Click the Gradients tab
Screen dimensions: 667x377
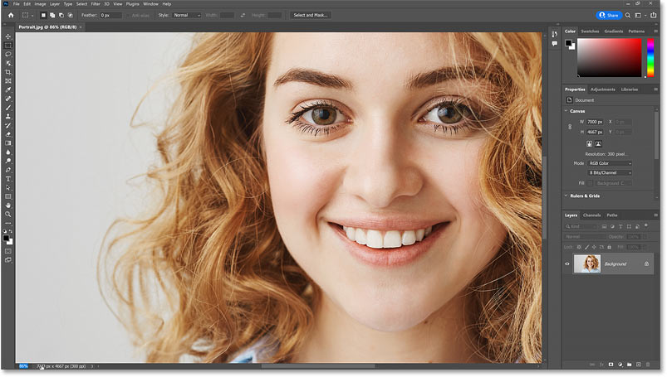[x=613, y=31]
